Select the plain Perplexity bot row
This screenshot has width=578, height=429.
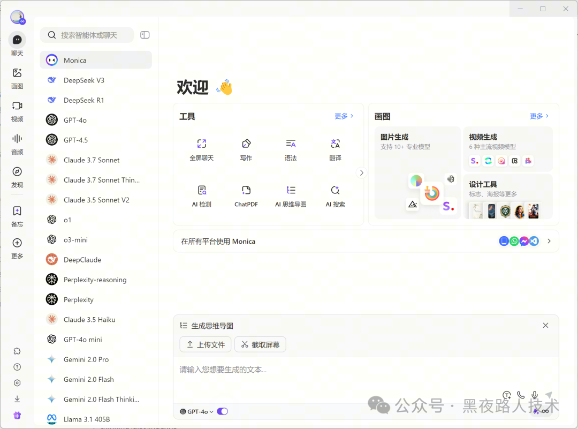(x=96, y=299)
